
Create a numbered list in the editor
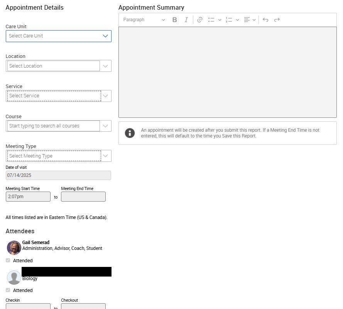point(229,20)
